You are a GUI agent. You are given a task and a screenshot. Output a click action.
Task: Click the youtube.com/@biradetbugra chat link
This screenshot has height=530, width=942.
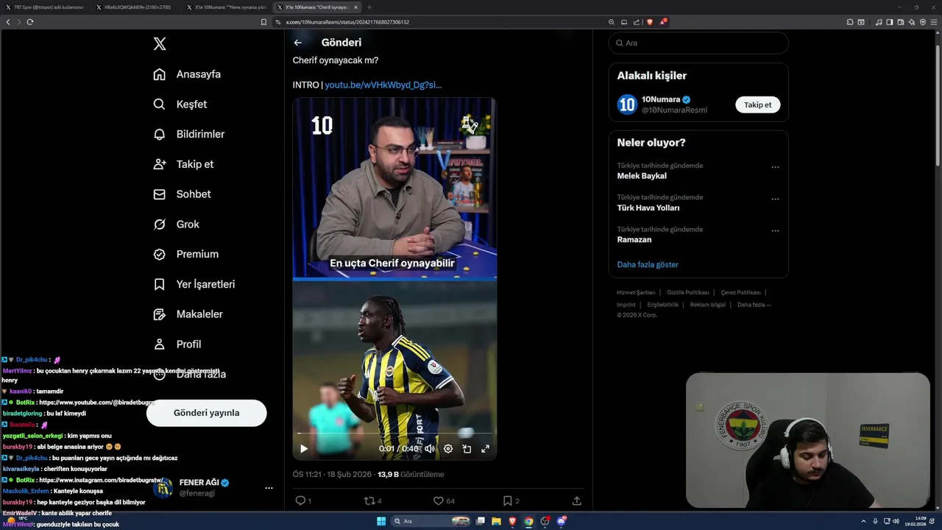[x=97, y=403]
